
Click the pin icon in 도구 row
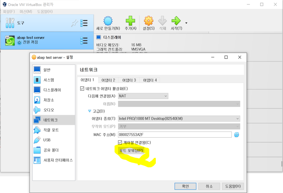click(75, 23)
